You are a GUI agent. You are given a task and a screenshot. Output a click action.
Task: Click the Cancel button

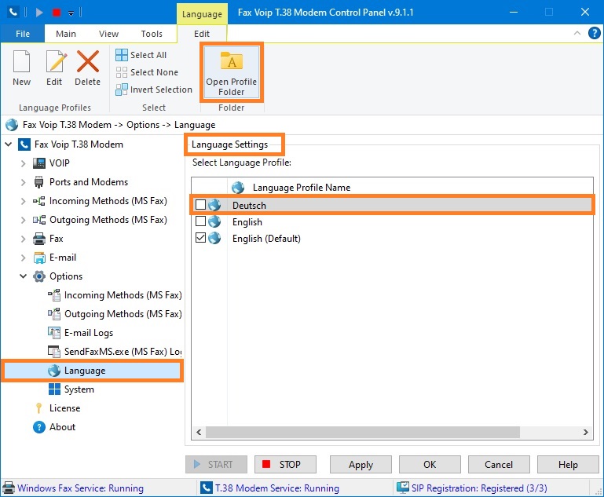[499, 464]
